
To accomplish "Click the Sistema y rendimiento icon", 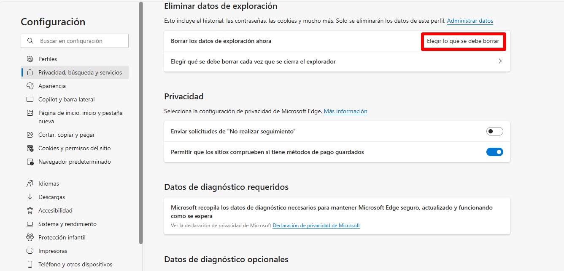I will click(x=30, y=224).
